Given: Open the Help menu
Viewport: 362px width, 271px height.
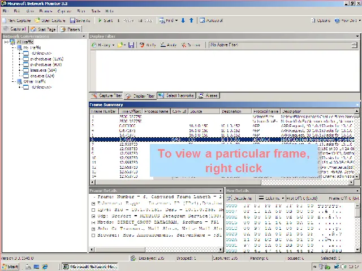Looking at the screenshot, I should 109,11.
